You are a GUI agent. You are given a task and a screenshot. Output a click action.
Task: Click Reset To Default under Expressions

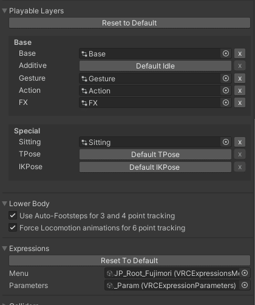click(x=129, y=261)
